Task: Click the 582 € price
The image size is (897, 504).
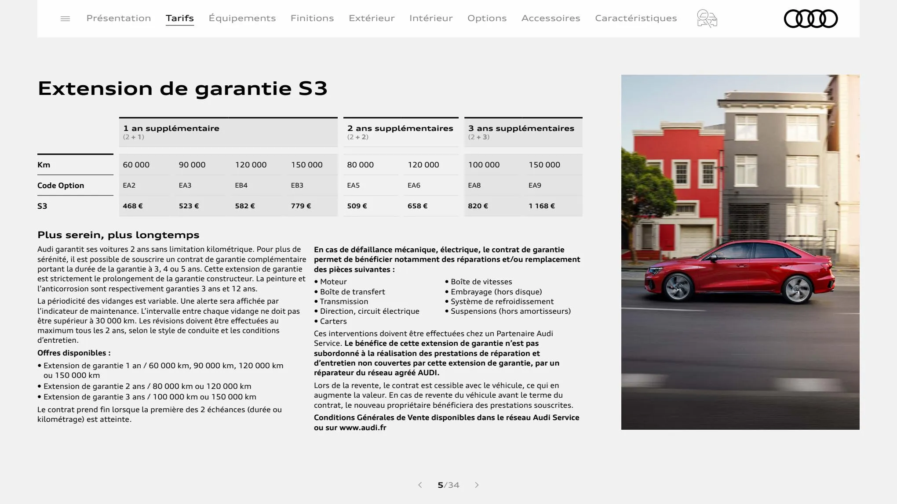Action: tap(245, 206)
